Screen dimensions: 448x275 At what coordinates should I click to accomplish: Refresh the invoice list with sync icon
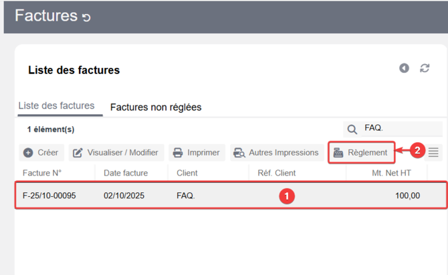425,68
